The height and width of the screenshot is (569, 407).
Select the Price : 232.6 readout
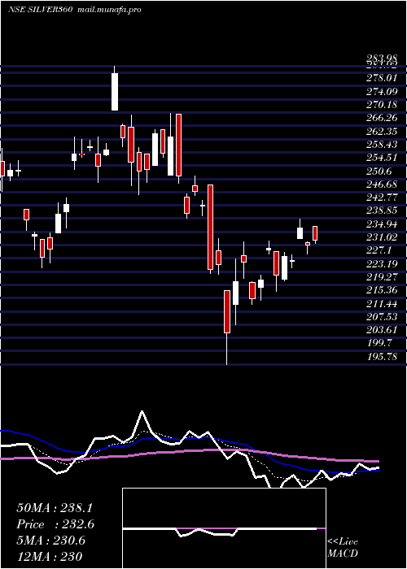pos(55,524)
